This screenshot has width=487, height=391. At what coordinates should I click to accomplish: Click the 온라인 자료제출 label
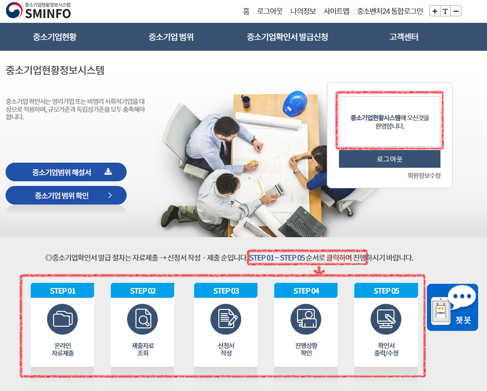62,350
